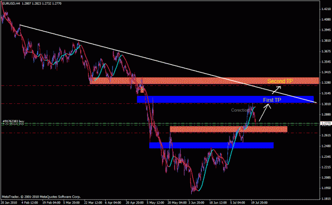Click the 1.1950 price scale value
Viewport: 332px width, 205px height.
[x=326, y=188]
